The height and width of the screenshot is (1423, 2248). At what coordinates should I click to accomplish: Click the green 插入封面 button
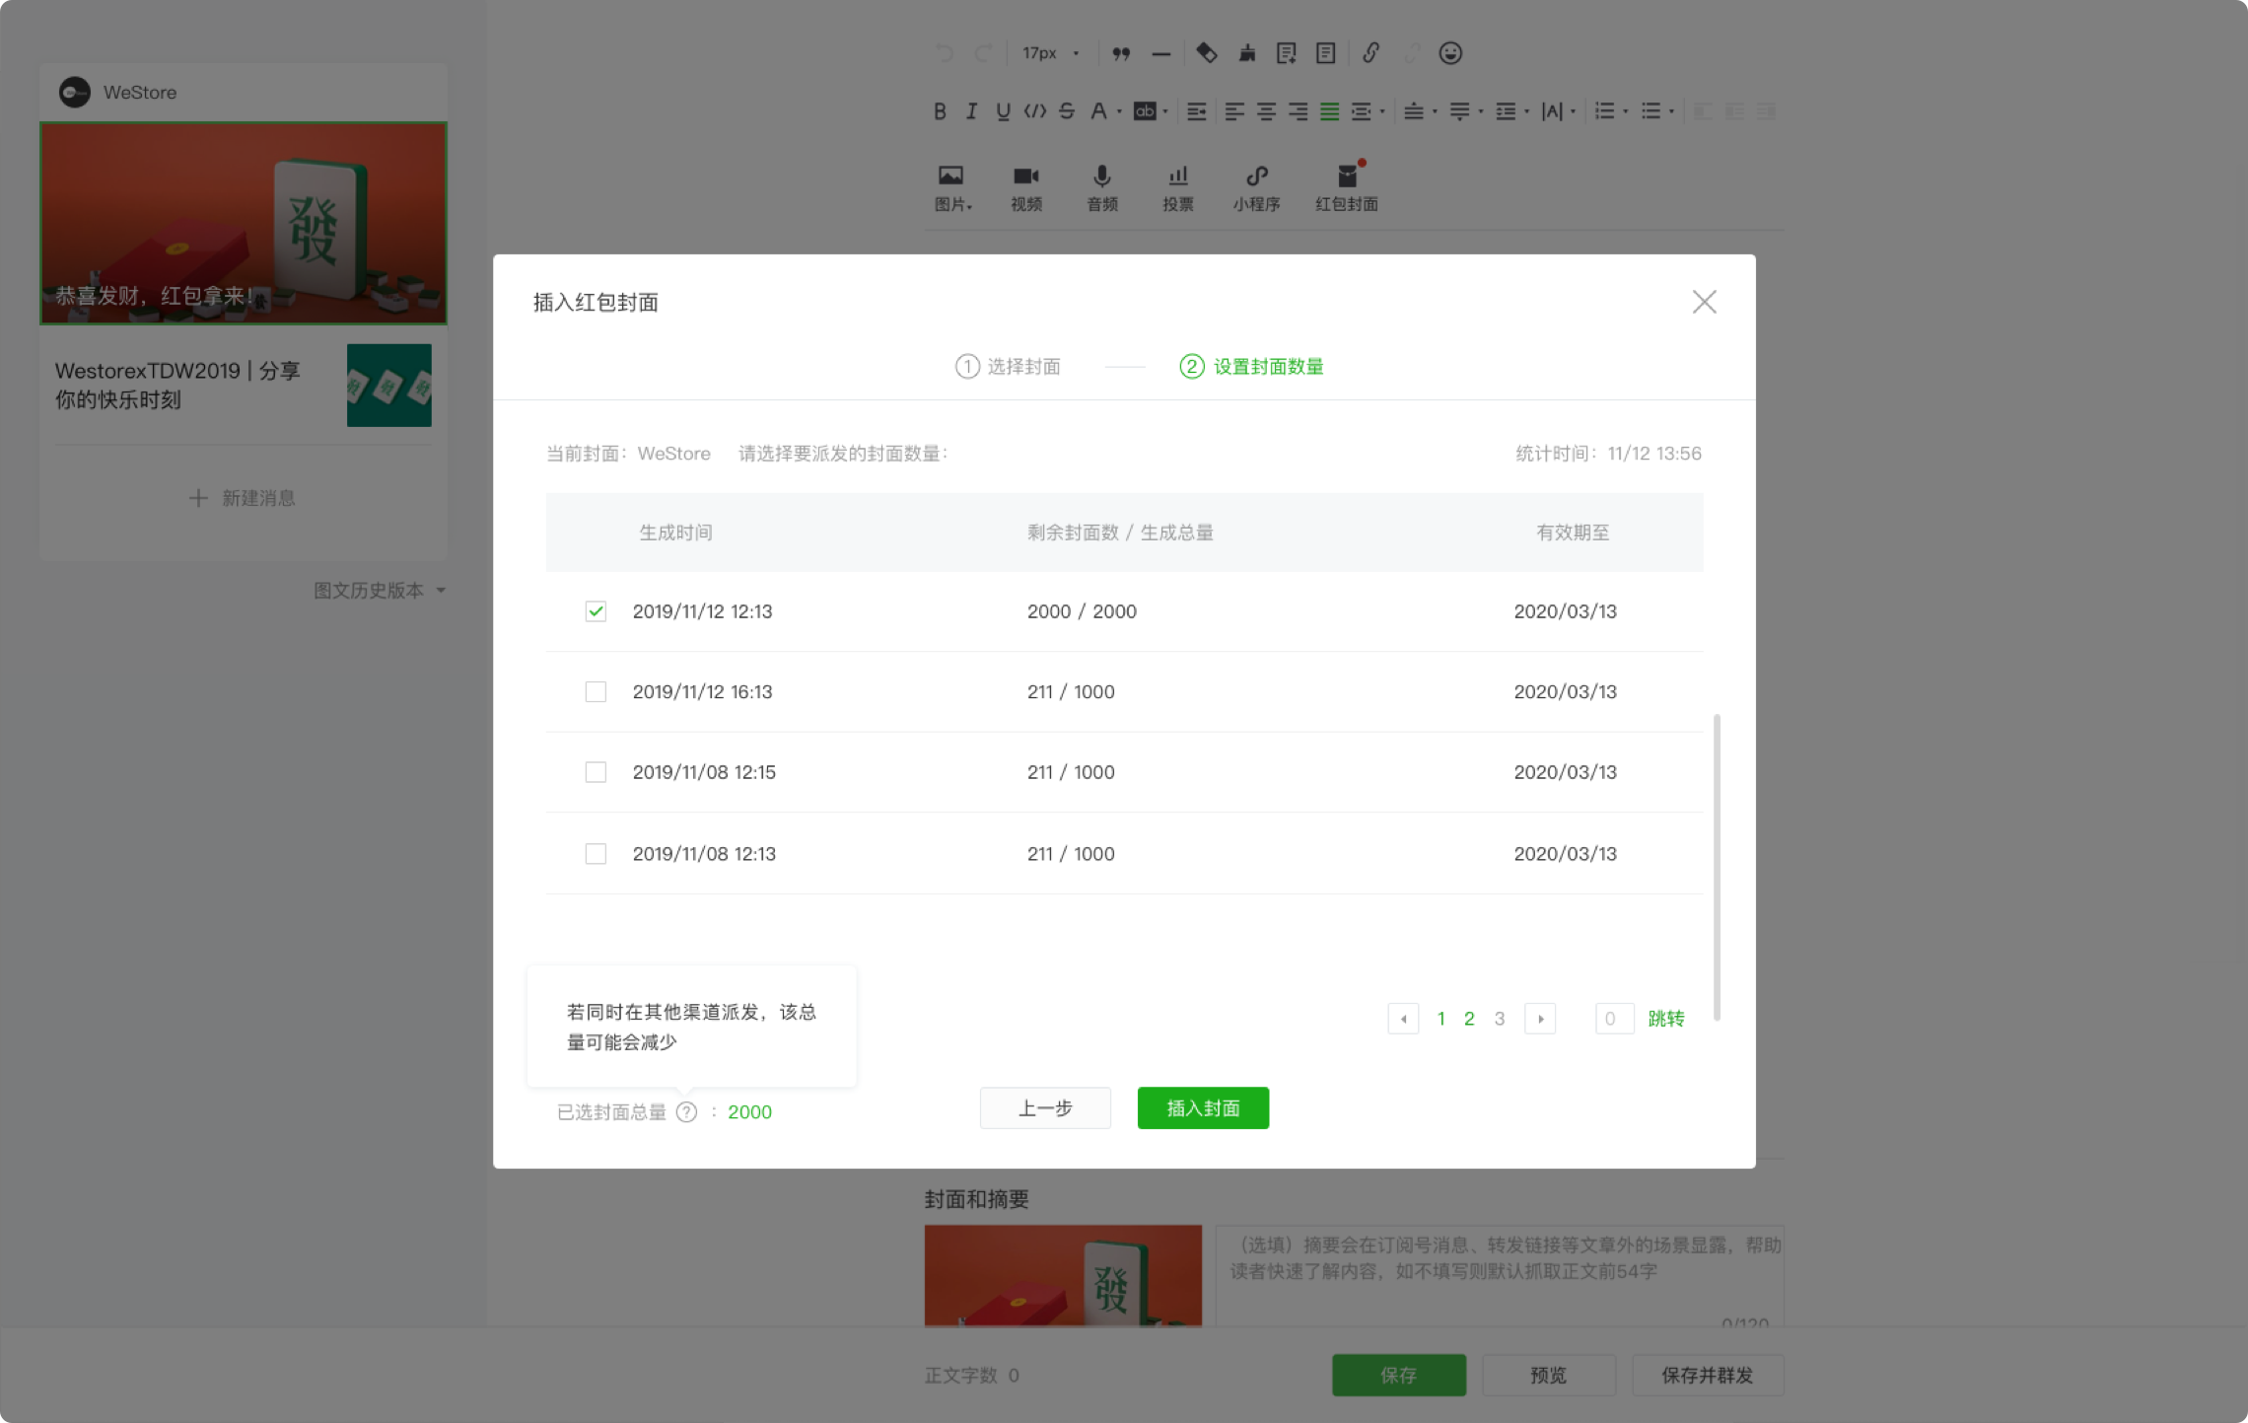tap(1203, 1108)
